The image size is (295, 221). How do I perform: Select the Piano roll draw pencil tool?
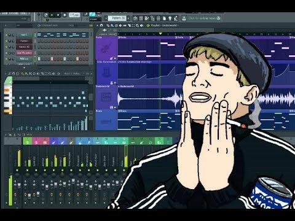tap(22, 74)
